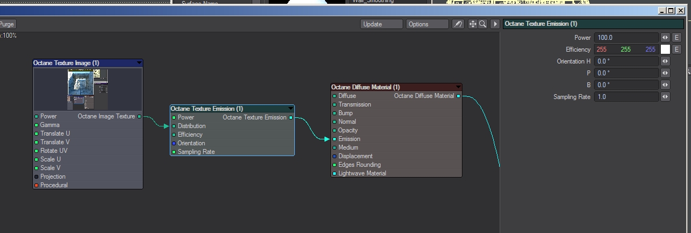Click the Transmission input port
Viewport: 691px width, 233px height.
pyautogui.click(x=335, y=104)
